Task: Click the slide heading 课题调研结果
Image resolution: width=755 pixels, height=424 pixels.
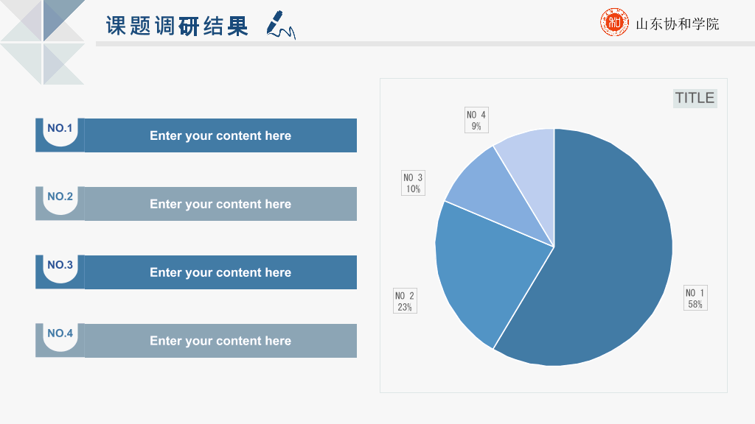Action: [x=177, y=26]
